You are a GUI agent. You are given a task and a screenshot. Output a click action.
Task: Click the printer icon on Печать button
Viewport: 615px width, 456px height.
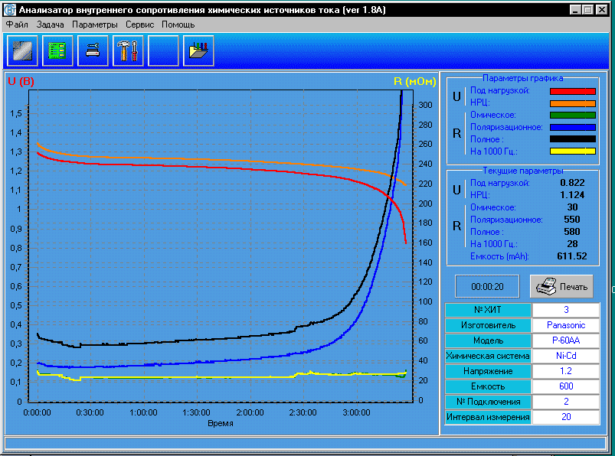point(546,286)
